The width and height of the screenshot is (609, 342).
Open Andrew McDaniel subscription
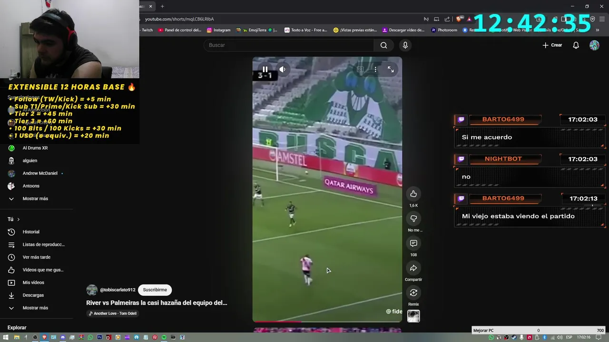point(40,173)
